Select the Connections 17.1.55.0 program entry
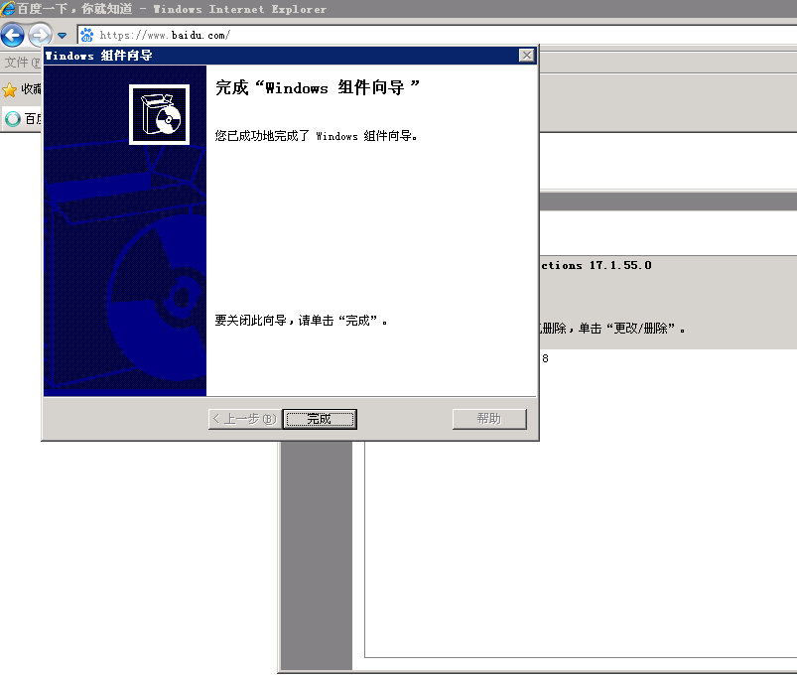The height and width of the screenshot is (676, 797). click(596, 266)
